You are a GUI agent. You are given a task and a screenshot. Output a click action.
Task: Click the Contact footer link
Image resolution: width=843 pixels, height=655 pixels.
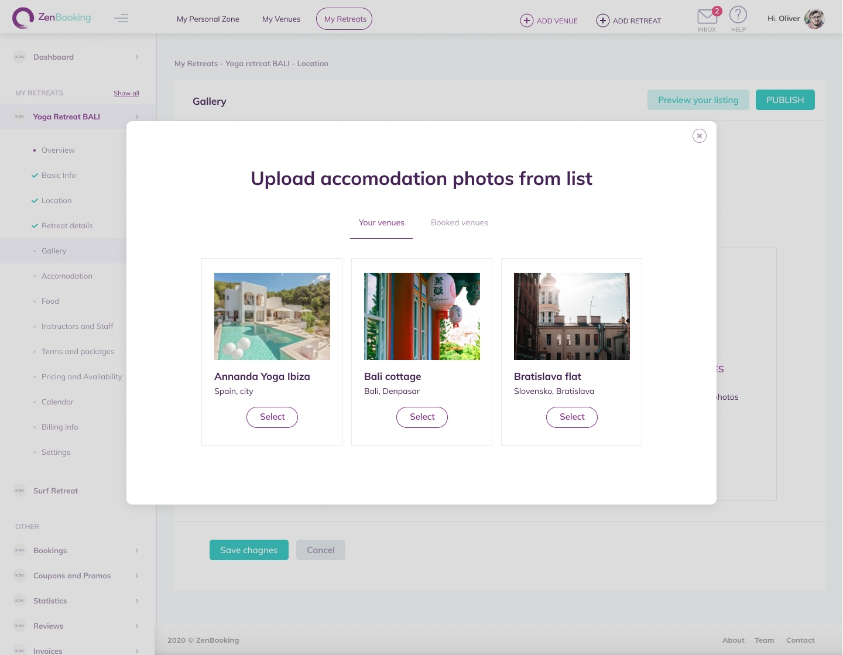[x=800, y=640]
